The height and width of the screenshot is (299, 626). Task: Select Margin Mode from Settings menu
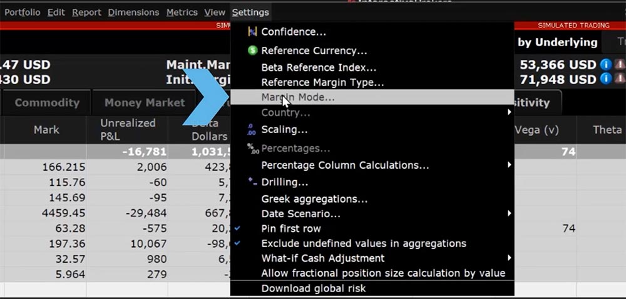298,97
